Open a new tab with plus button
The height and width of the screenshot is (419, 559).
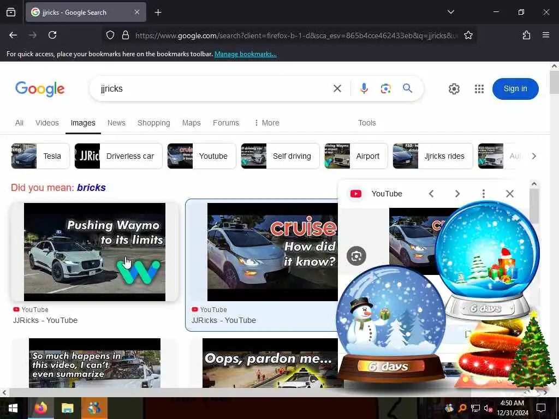[158, 13]
